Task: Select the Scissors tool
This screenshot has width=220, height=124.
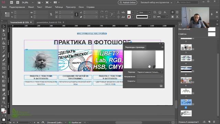Action: [x=4, y=73]
